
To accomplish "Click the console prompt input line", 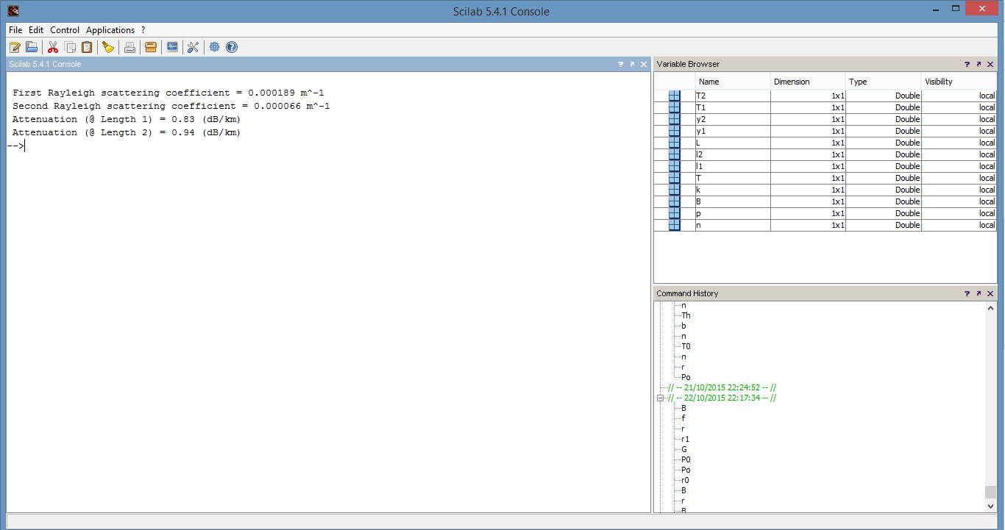I will 328,146.
